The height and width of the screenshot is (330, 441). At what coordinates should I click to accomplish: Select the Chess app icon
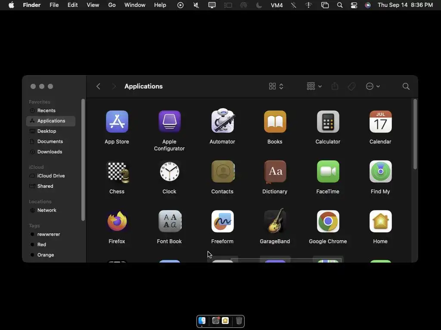118,172
